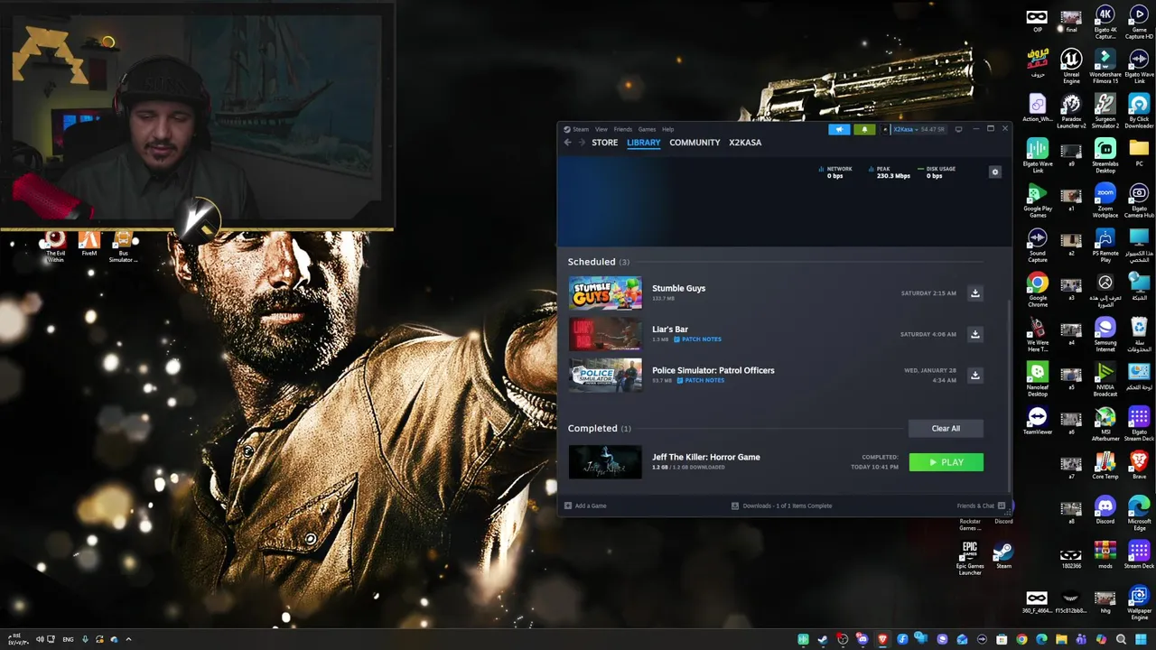Screen dimensions: 1156x650
Task: Click taskbar volume speaker icon
Action: [x=40, y=639]
